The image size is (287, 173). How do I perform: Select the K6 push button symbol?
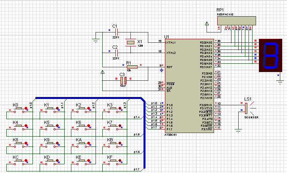click(x=82, y=127)
